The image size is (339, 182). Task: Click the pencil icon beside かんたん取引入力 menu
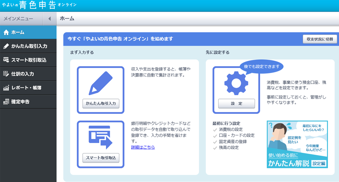tap(6, 46)
